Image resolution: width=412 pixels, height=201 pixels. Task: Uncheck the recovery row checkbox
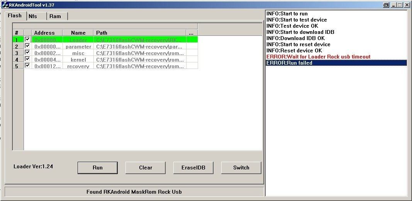(27, 65)
